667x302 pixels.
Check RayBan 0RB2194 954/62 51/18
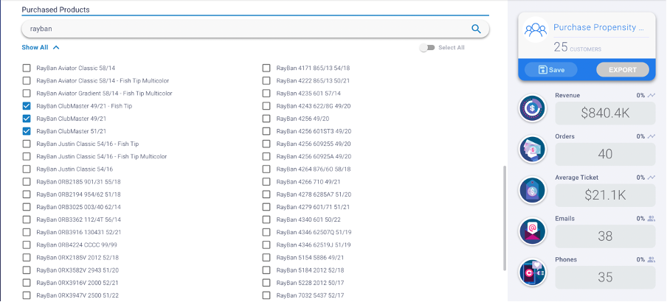point(27,194)
